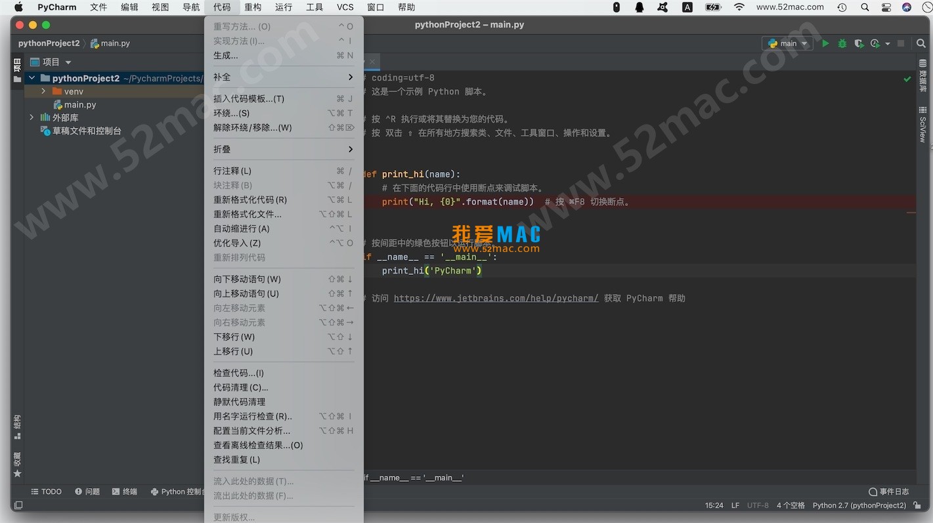Click the LF line separator in status bar
Screen dimensions: 933x523
tap(735, 505)
